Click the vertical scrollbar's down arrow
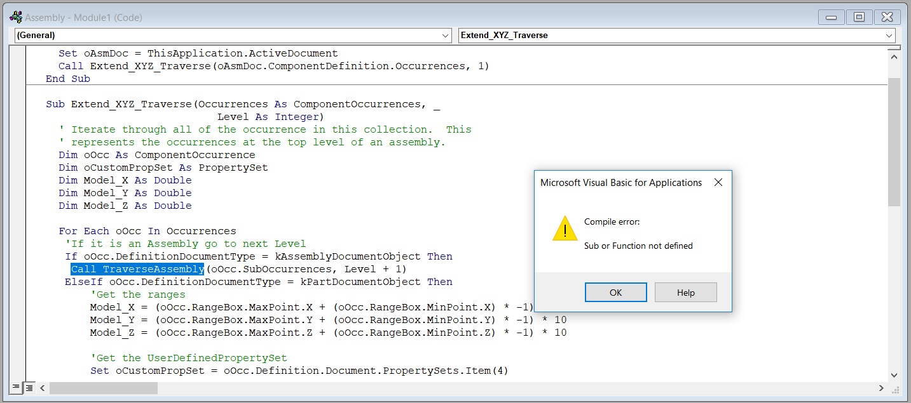The width and height of the screenshot is (911, 403). [893, 375]
